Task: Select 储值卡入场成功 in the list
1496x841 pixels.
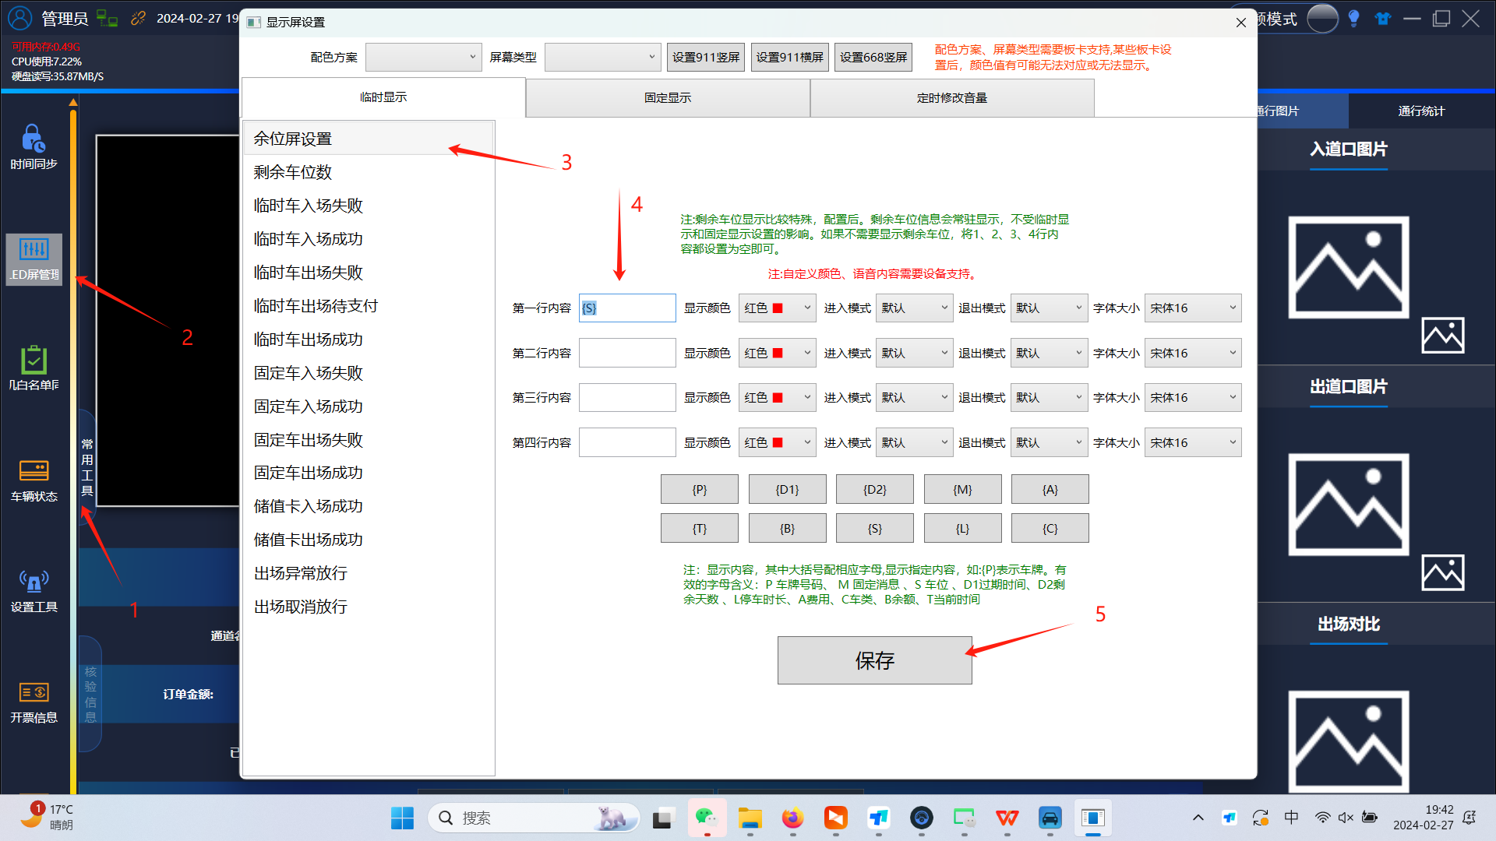Action: (x=369, y=506)
